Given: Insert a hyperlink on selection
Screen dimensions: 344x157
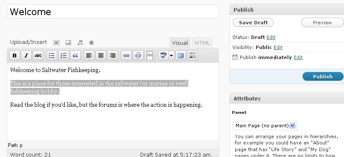Looking at the screenshot, I should (x=126, y=55).
